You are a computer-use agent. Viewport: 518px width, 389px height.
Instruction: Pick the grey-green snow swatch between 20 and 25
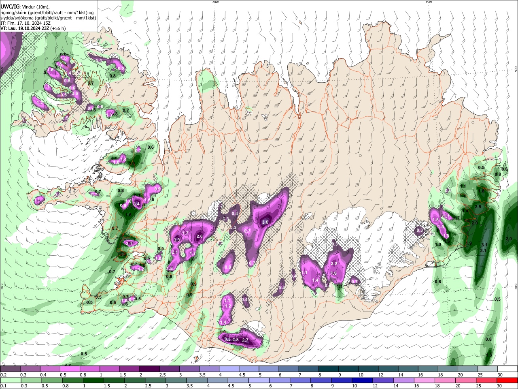click(468, 369)
